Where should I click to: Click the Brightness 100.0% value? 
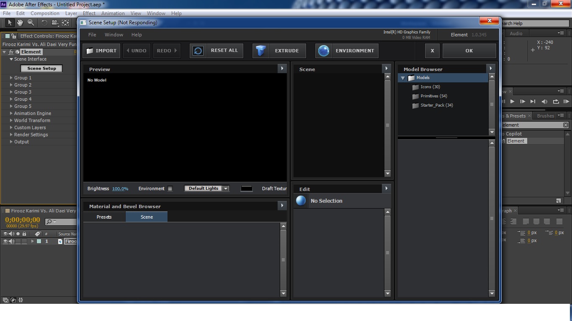[x=120, y=189]
